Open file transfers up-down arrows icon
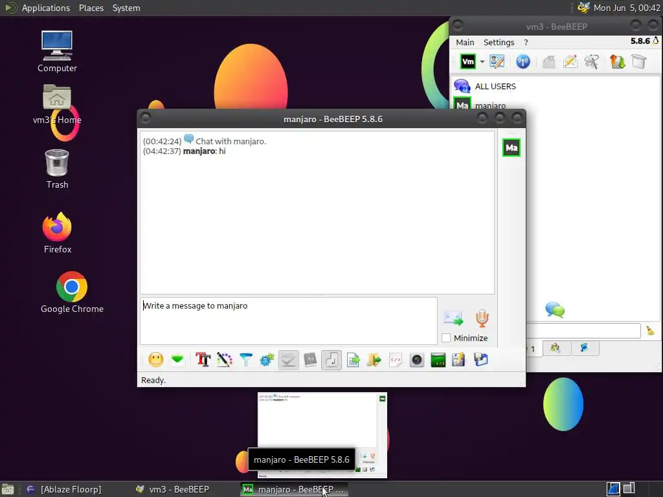This screenshot has width=663, height=497. 617,61
